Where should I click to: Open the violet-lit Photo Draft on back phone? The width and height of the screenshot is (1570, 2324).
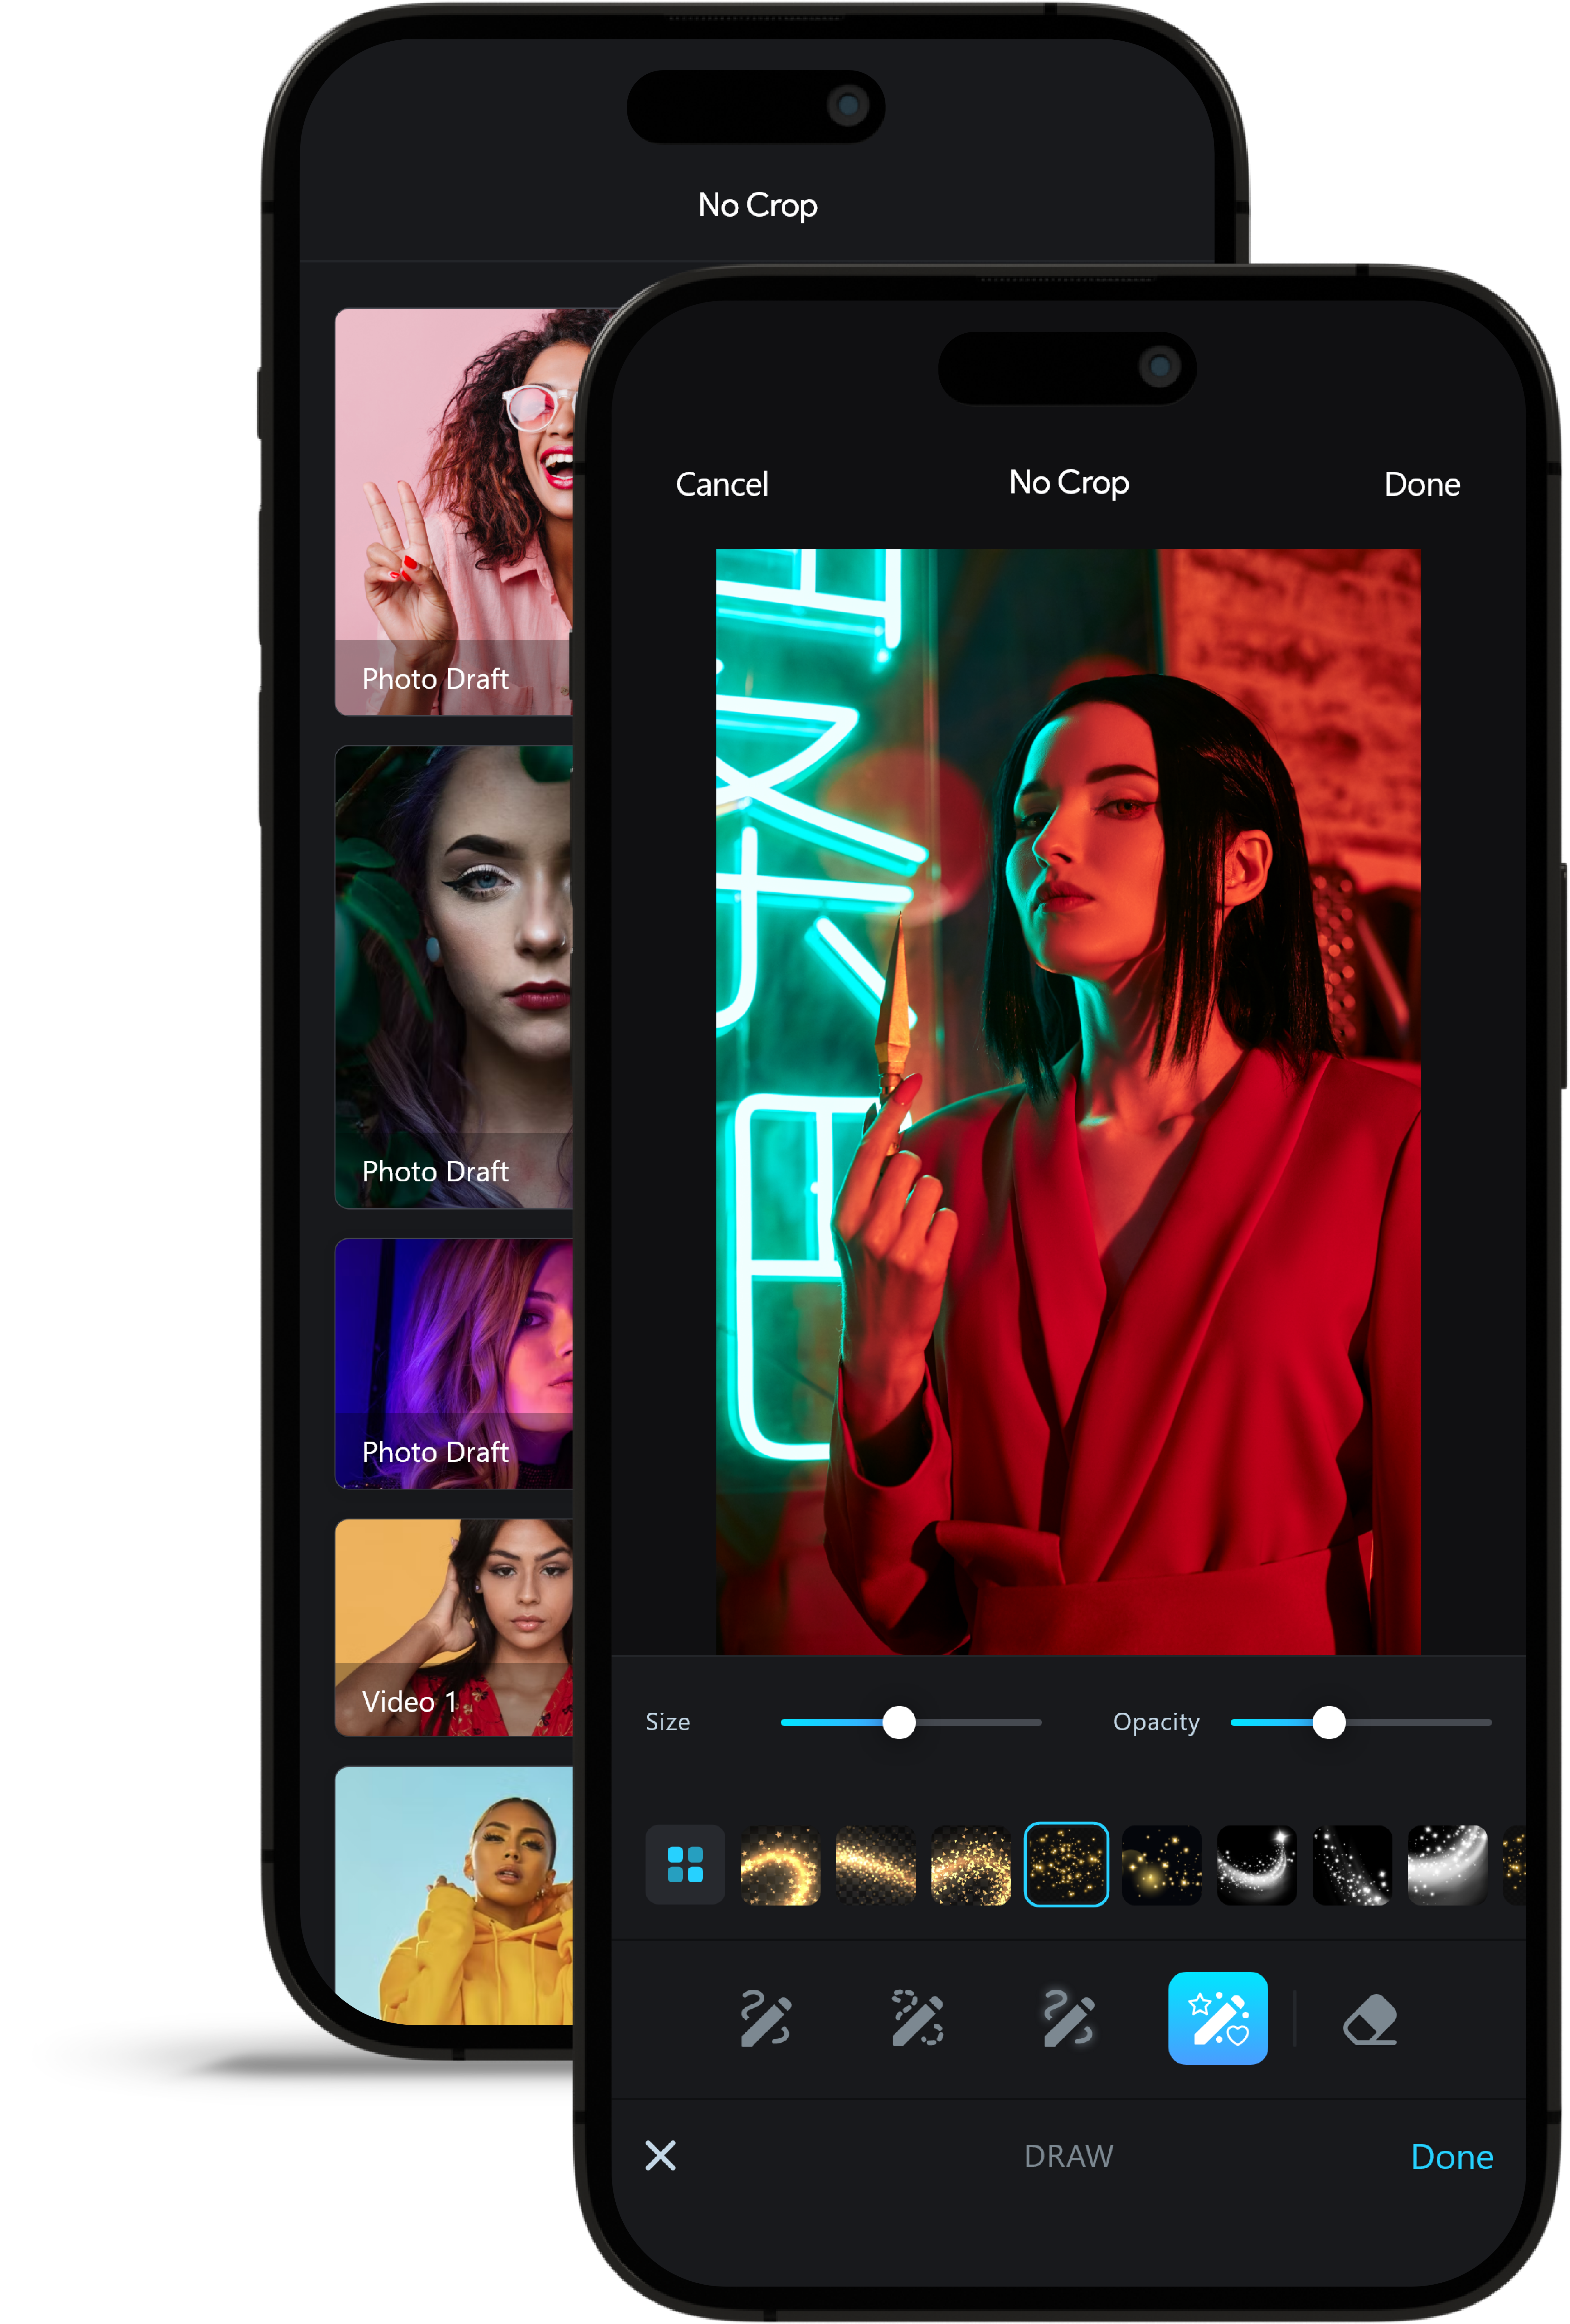pyautogui.click(x=454, y=1364)
